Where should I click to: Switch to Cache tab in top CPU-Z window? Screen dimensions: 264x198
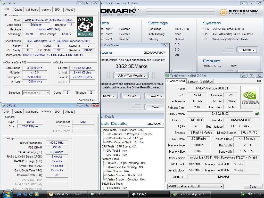(x=18, y=10)
